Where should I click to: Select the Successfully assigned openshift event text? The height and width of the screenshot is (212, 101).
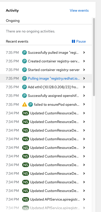click(54, 96)
